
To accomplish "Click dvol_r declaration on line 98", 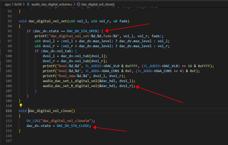I will coord(49,46).
